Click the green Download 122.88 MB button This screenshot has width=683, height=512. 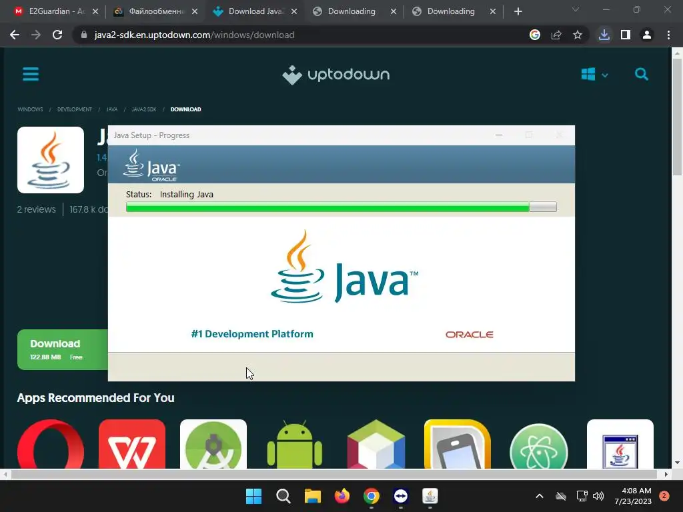(63, 349)
